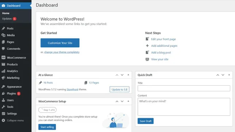Open the WooCommerce menu

(16, 58)
